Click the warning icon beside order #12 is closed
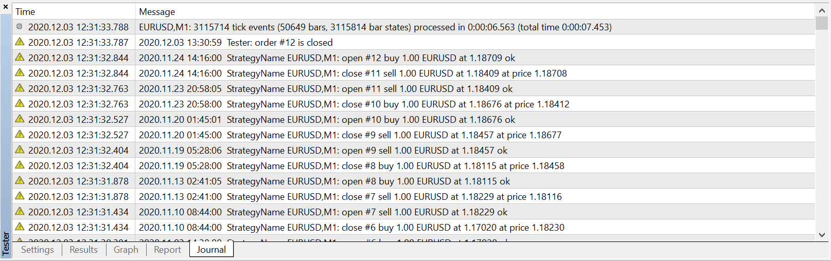This screenshot has width=831, height=261. click(20, 42)
